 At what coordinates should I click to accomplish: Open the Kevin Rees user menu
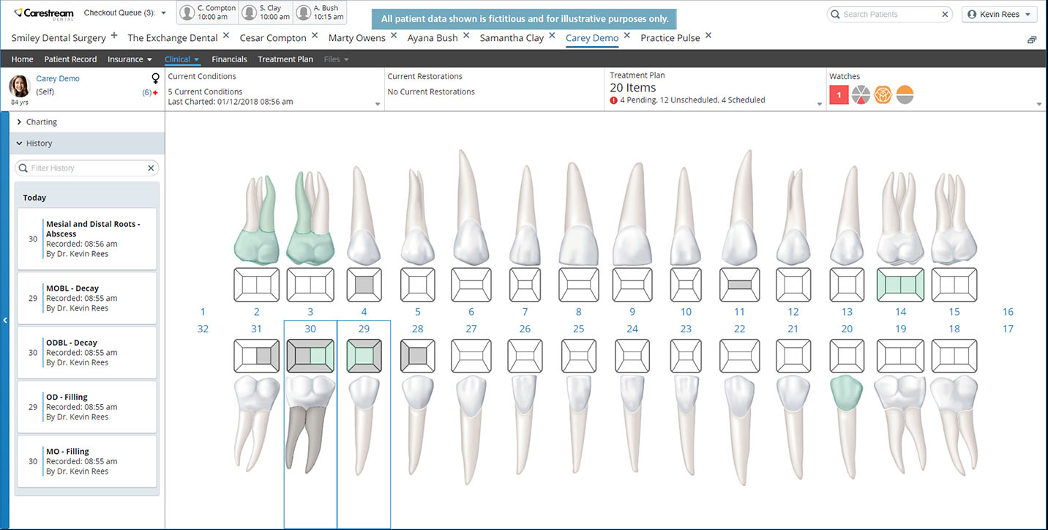(1000, 14)
